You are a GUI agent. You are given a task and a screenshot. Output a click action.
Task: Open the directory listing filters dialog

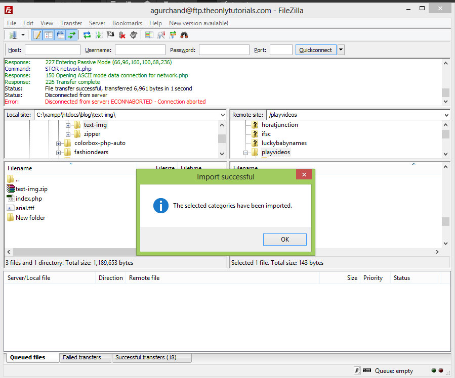(149, 35)
